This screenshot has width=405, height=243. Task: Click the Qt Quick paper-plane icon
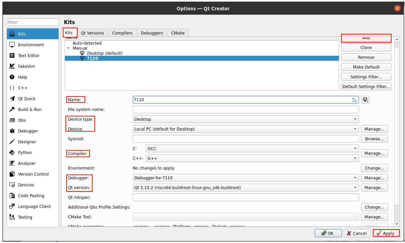[x=12, y=99]
